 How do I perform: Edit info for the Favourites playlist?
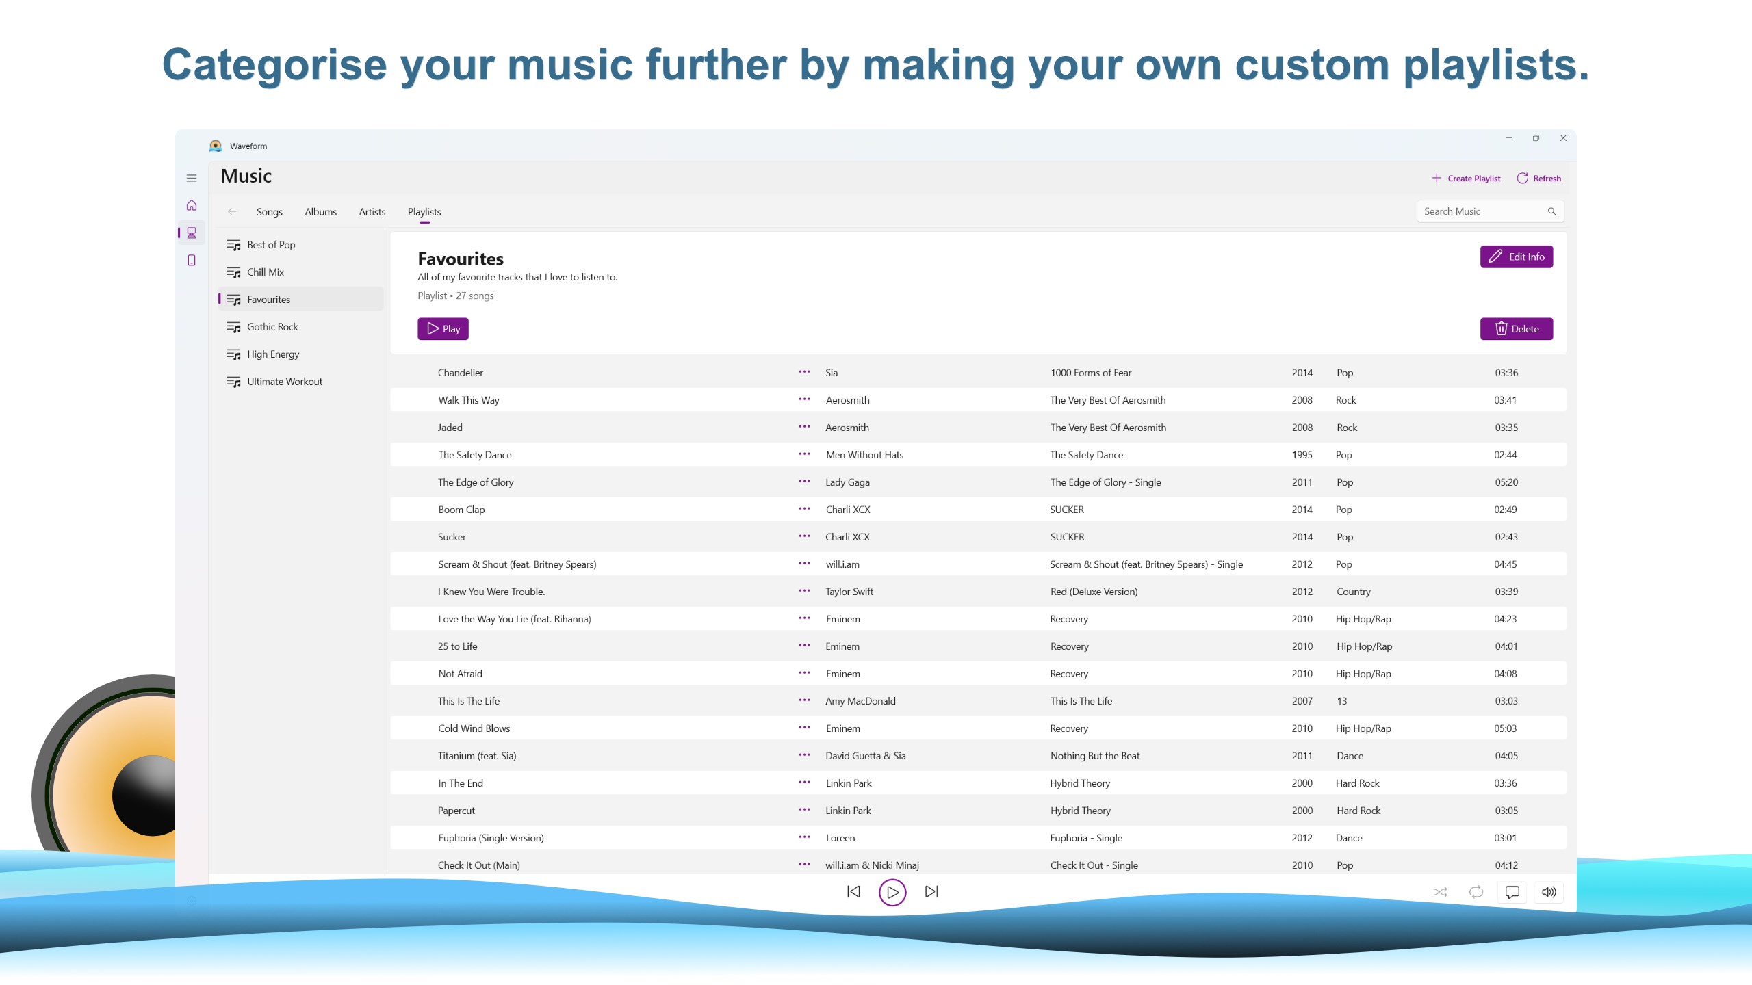1517,257
